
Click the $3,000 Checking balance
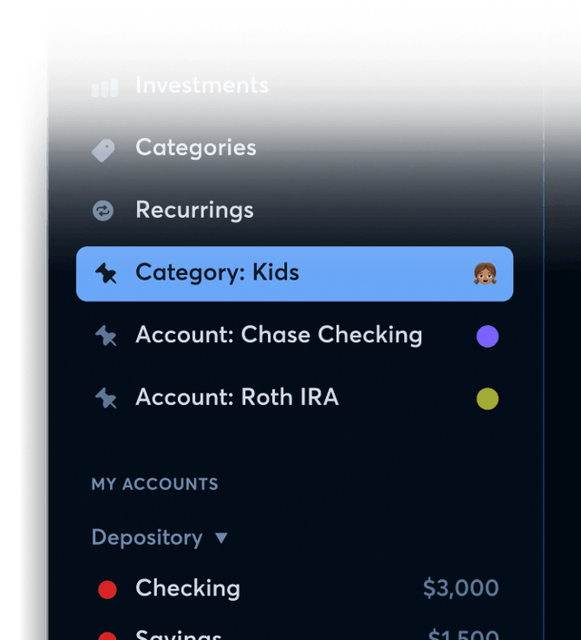(460, 588)
